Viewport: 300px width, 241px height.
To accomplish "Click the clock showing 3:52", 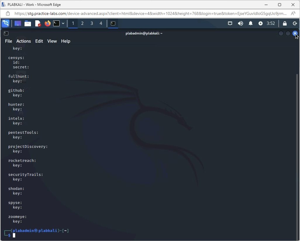I will [271, 23].
